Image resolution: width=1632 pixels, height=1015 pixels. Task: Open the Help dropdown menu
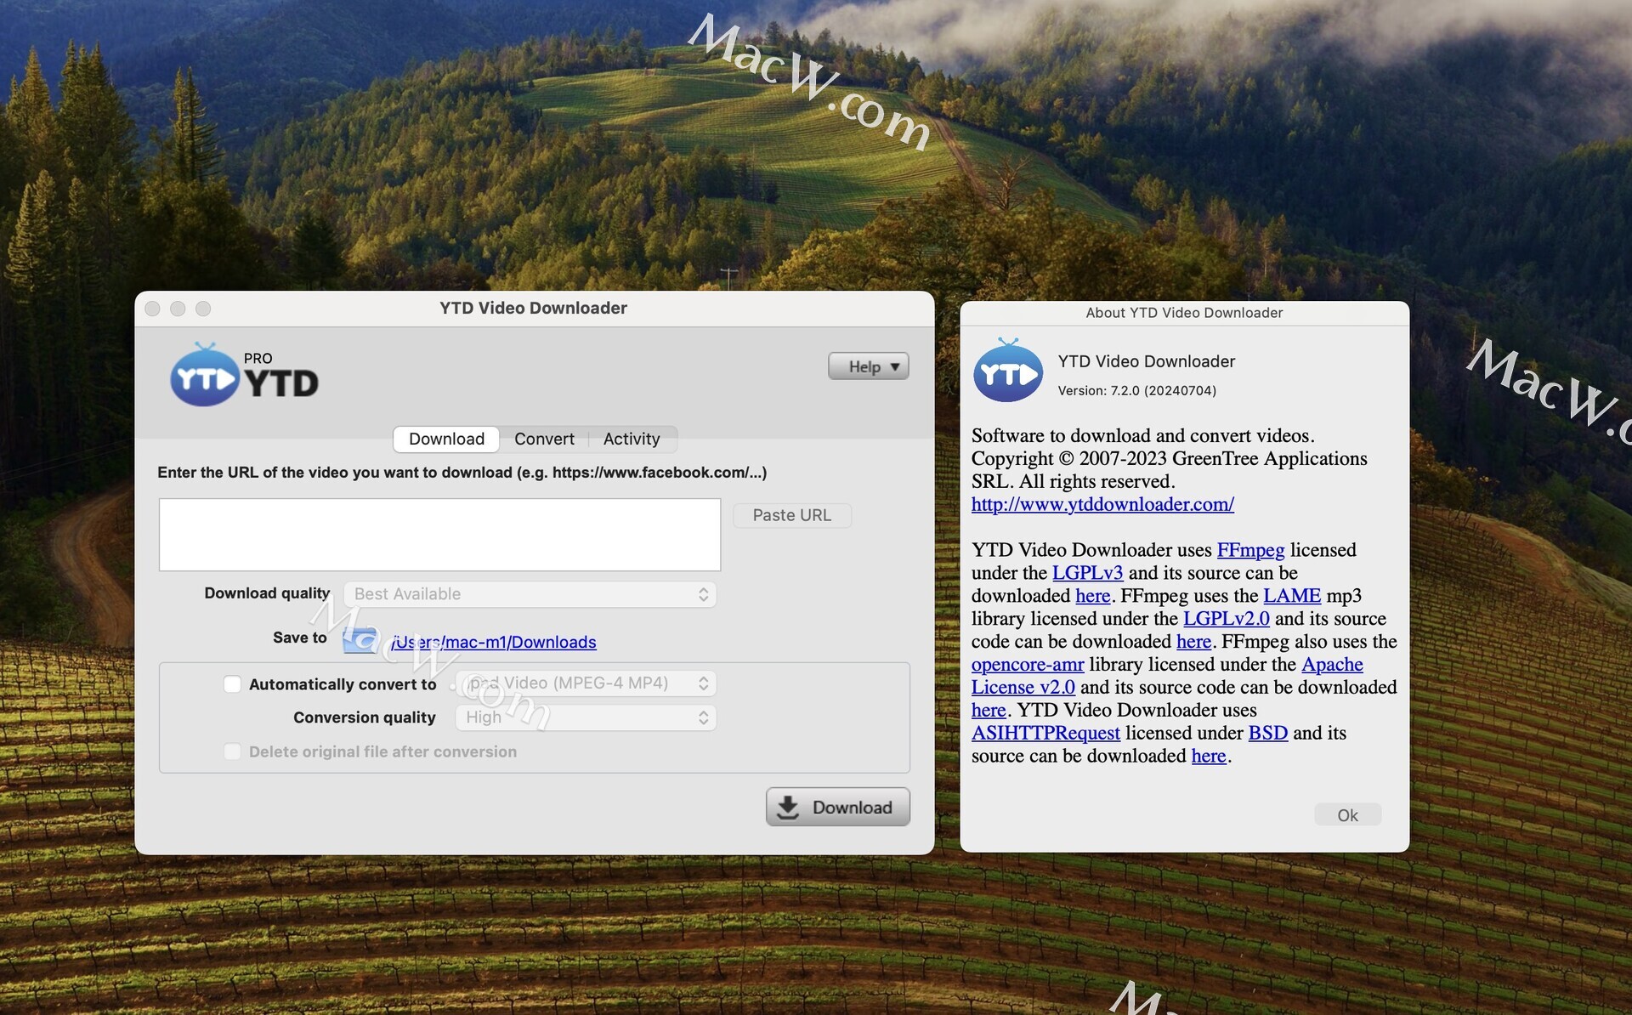tap(868, 366)
